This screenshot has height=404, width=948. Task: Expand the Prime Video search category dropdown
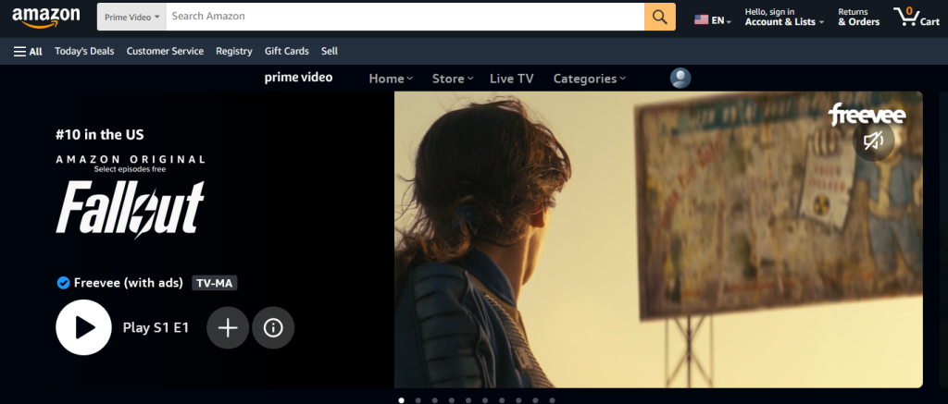click(131, 17)
